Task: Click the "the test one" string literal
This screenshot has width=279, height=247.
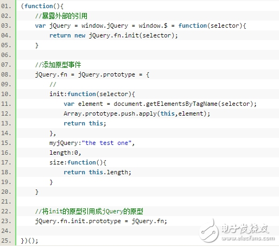Action: 106,143
